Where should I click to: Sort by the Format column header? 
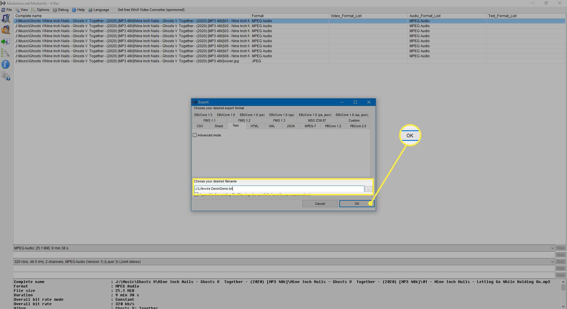click(289, 16)
